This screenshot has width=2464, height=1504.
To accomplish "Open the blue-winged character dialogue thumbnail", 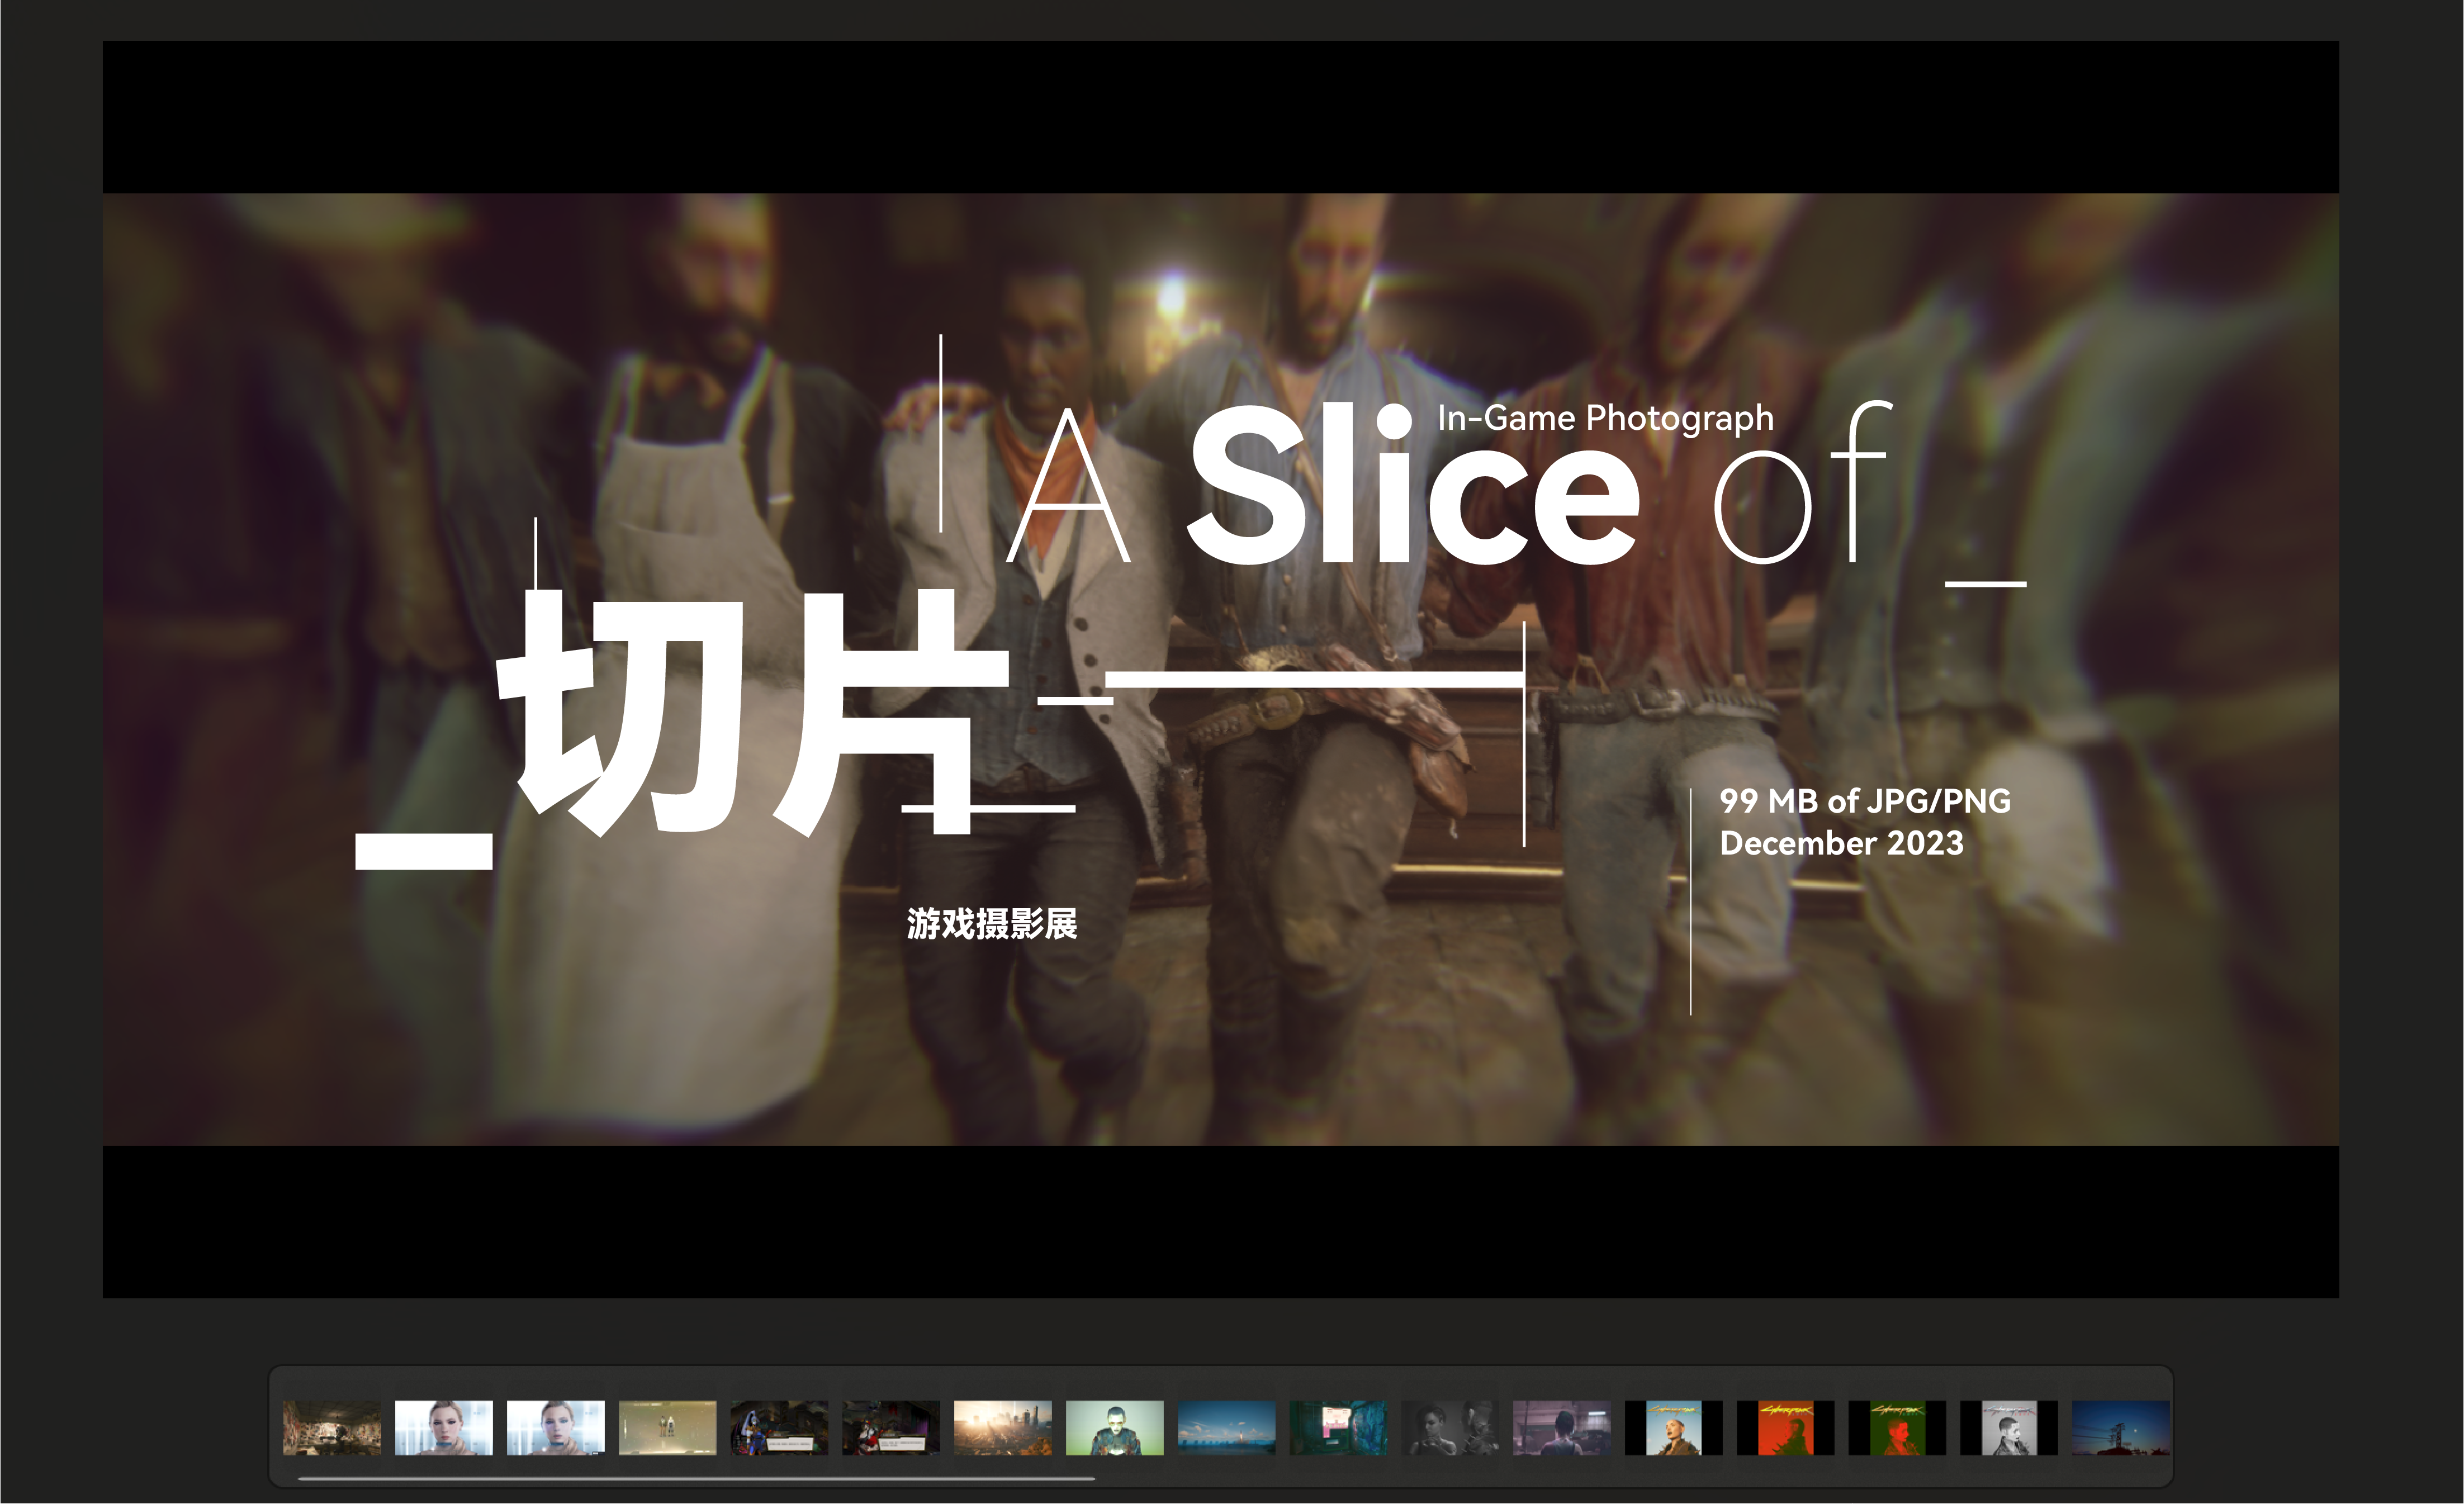I will tap(779, 1427).
